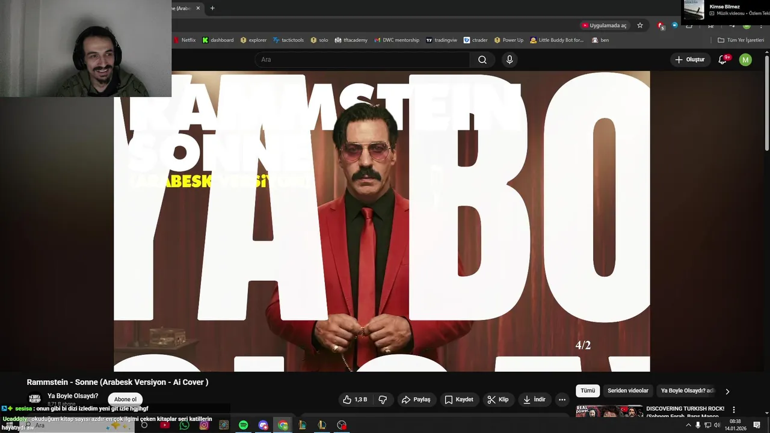Viewport: 770px width, 433px height.
Task: Open the Tüm Yer İşaretleri folder
Action: pyautogui.click(x=741, y=40)
